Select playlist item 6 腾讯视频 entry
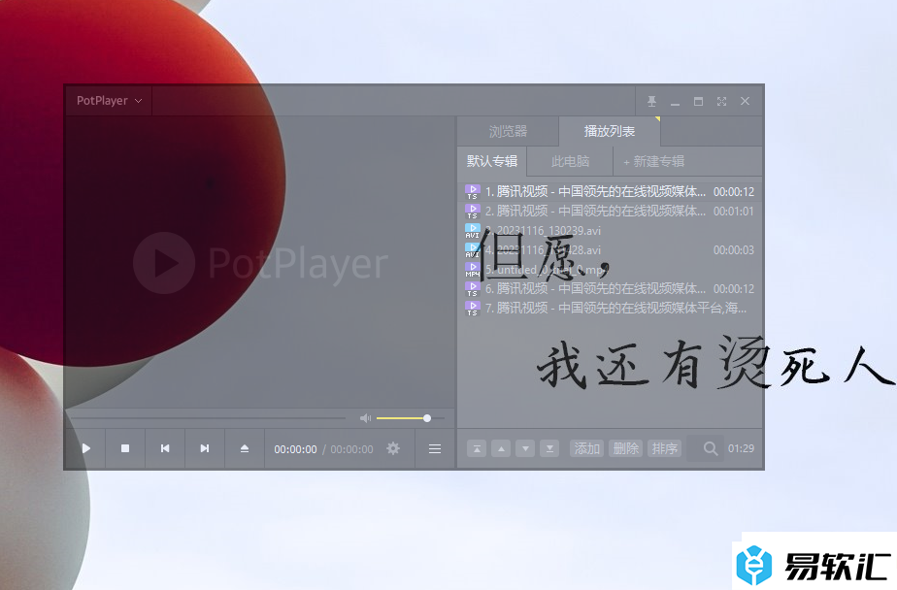 coord(610,289)
